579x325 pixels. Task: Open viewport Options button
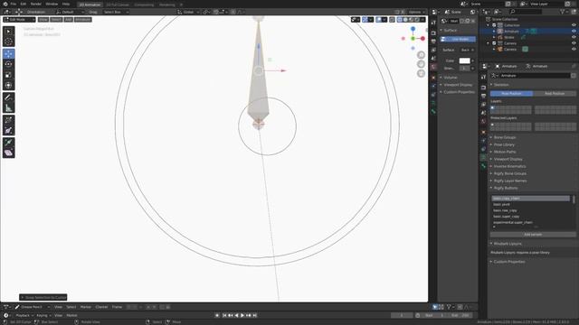pos(416,12)
